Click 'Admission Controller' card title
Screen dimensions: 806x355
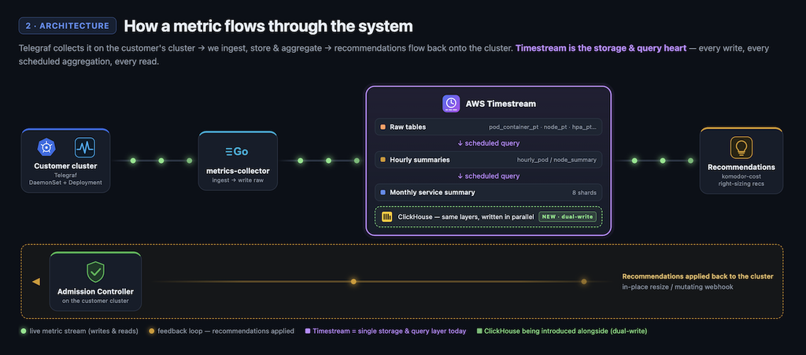pyautogui.click(x=95, y=291)
